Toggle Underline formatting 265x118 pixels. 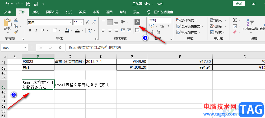tap(43, 30)
